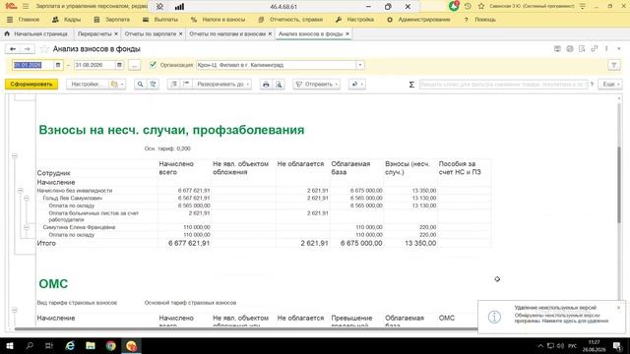This screenshot has width=630, height=354.
Task: Open the Настройки button
Action: coord(88,85)
